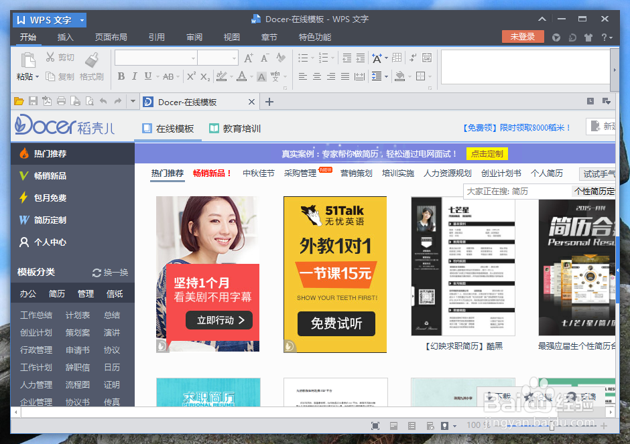Center align text
The width and height of the screenshot is (630, 444).
click(317, 76)
